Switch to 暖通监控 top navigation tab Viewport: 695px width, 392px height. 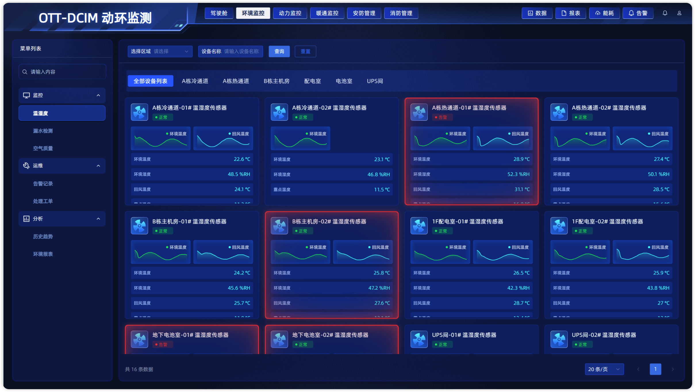tap(327, 13)
